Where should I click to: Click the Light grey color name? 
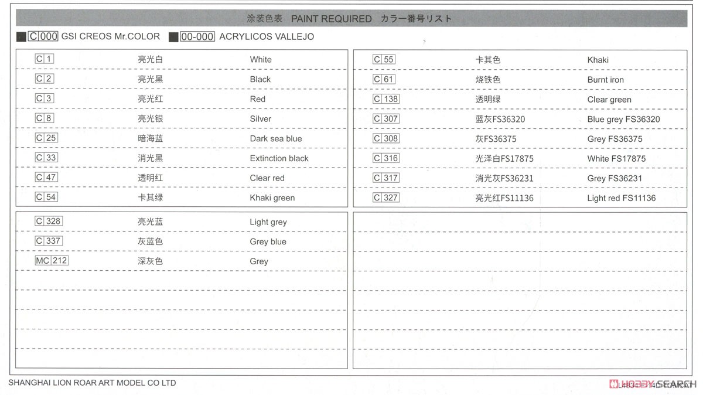(268, 222)
